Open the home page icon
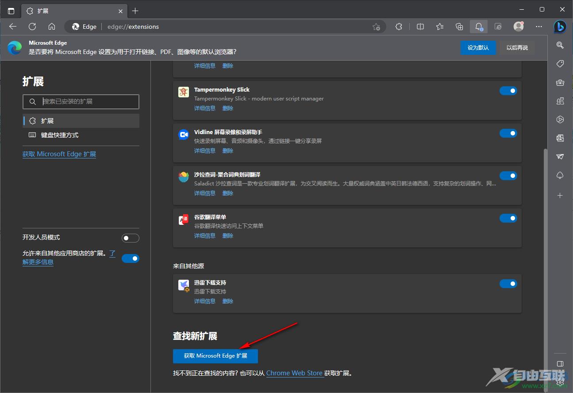Viewport: 573px width, 393px height. coord(52,27)
